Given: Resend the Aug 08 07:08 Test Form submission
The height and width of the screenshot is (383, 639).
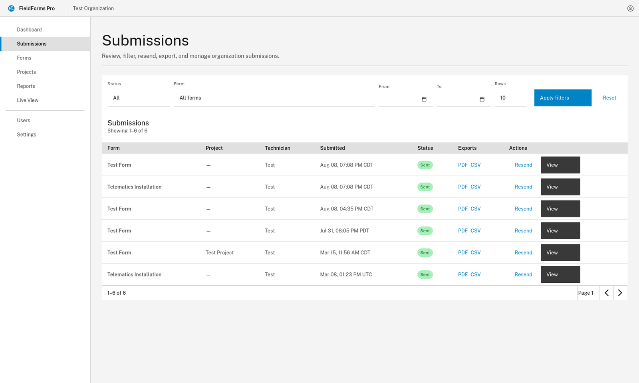Looking at the screenshot, I should 523,165.
